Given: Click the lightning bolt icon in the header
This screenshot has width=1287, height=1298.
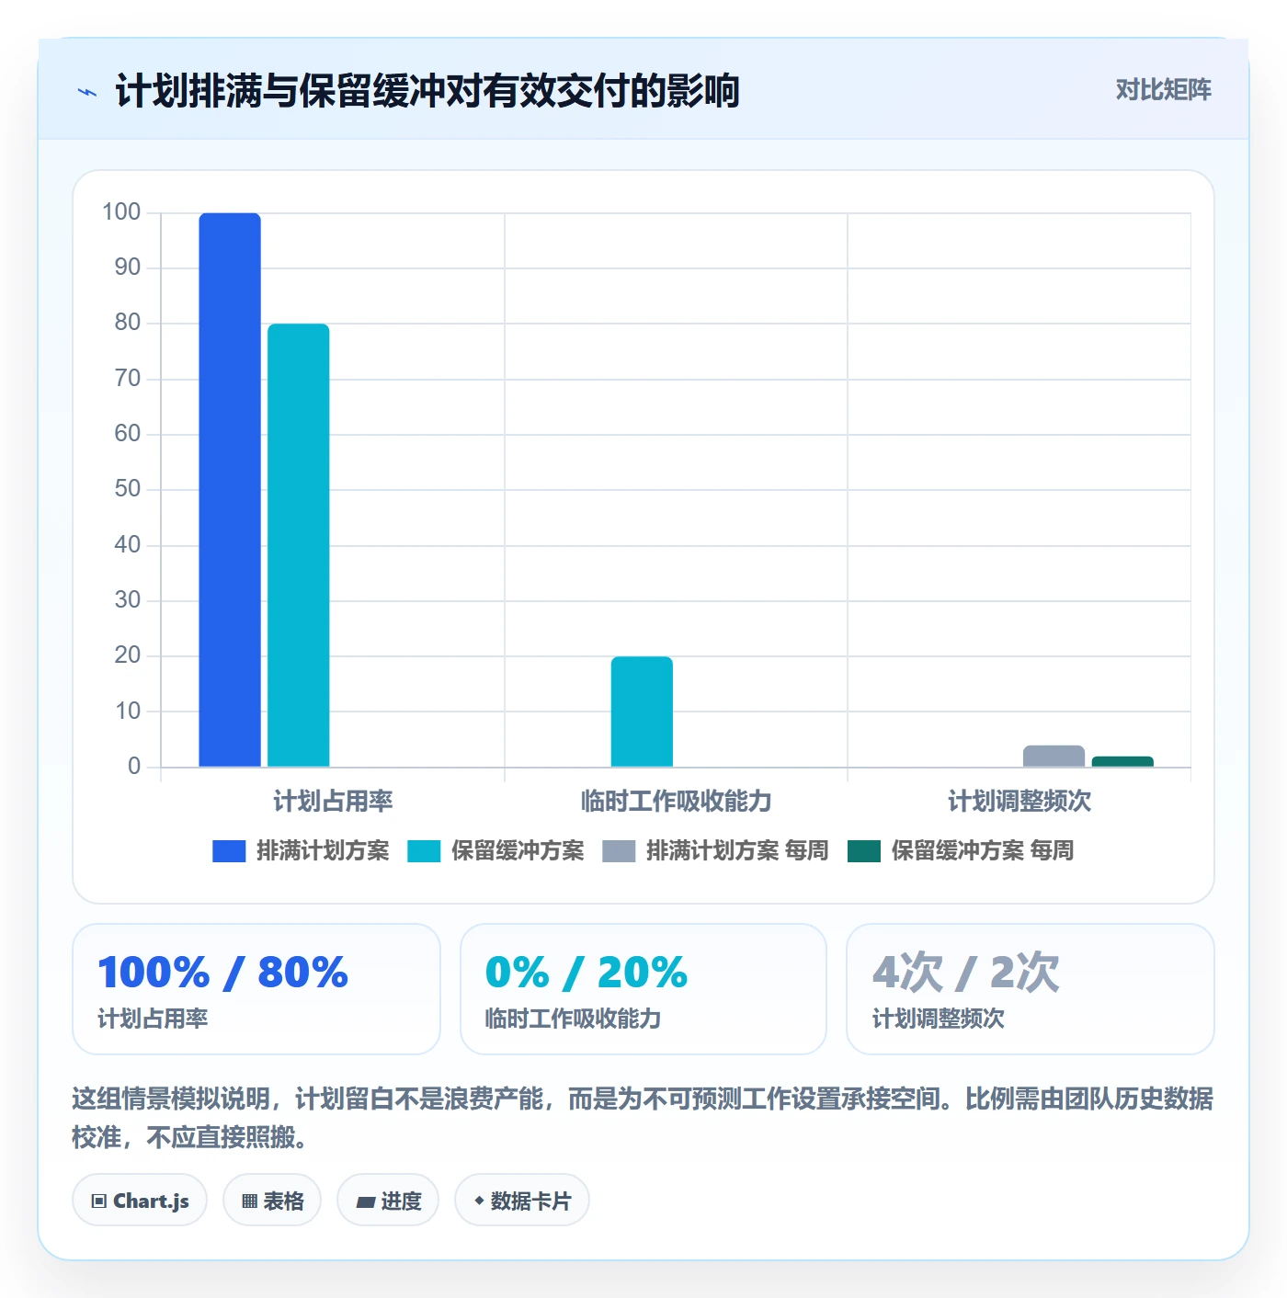Looking at the screenshot, I should (x=87, y=92).
